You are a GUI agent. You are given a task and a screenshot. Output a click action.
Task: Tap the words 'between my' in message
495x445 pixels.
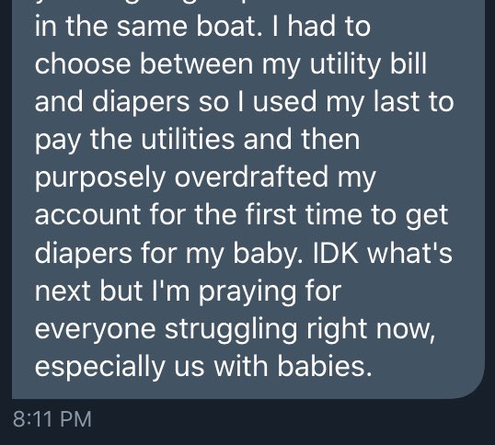[220, 65]
